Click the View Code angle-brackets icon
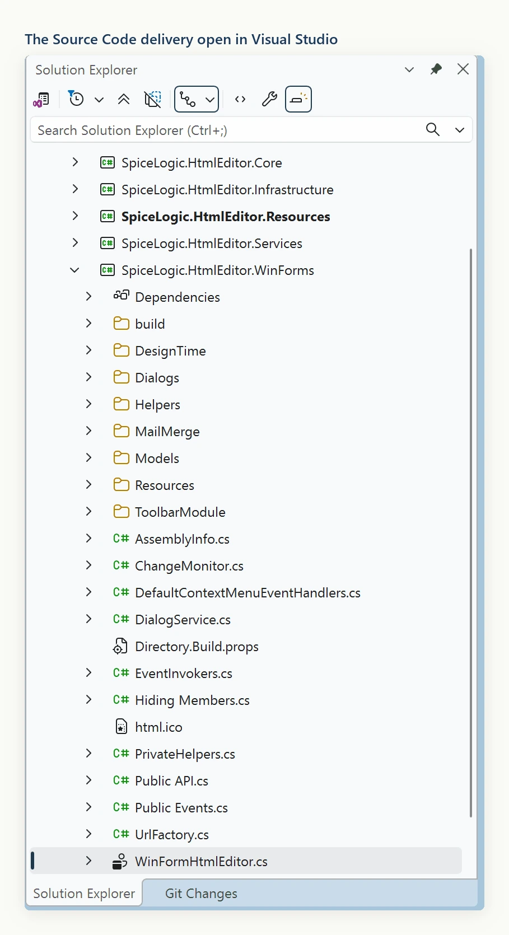Screen dimensions: 509x935 click(240, 100)
